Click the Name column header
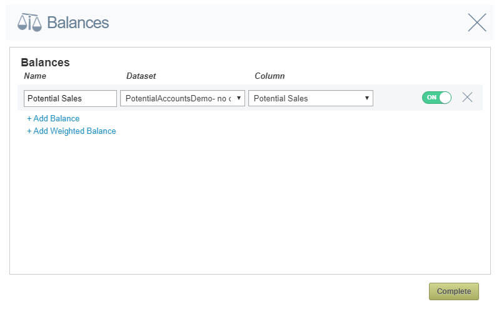 tap(35, 76)
